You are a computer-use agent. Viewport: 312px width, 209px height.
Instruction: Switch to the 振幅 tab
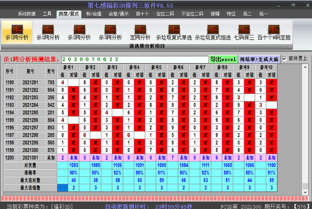[215, 14]
